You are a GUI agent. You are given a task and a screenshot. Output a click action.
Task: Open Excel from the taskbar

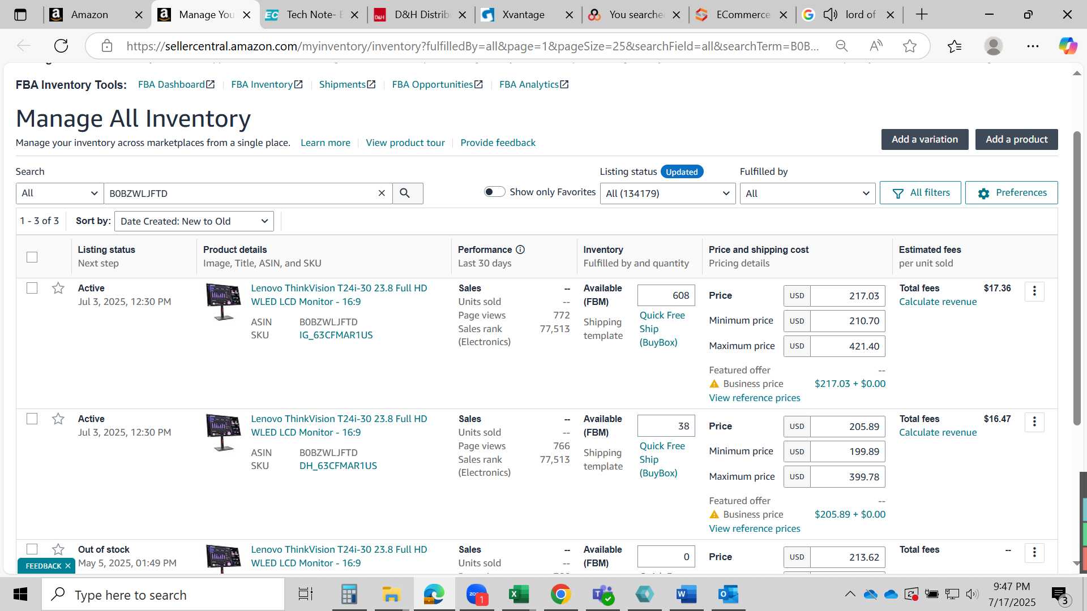518,595
